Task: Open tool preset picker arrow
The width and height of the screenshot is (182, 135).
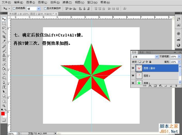Action: pos(9,8)
